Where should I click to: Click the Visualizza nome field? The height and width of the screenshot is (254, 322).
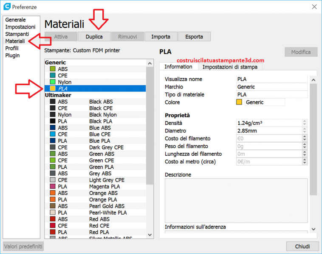(x=272, y=79)
